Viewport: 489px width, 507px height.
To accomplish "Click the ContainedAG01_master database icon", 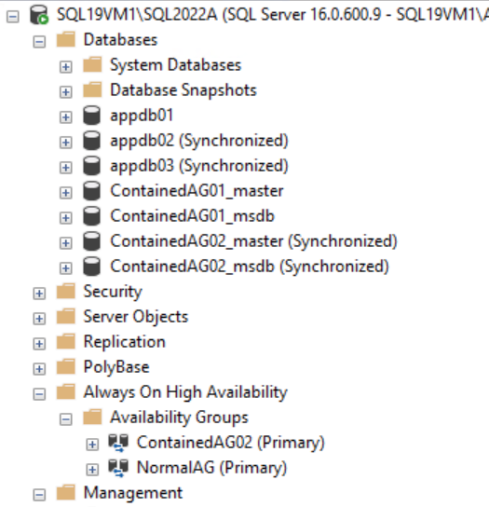I will 92,191.
